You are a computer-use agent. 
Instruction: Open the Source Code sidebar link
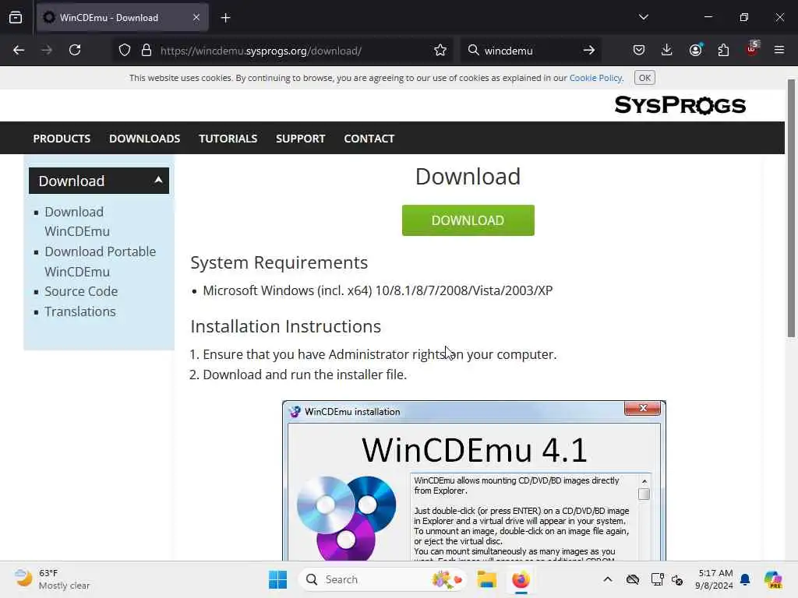[81, 291]
